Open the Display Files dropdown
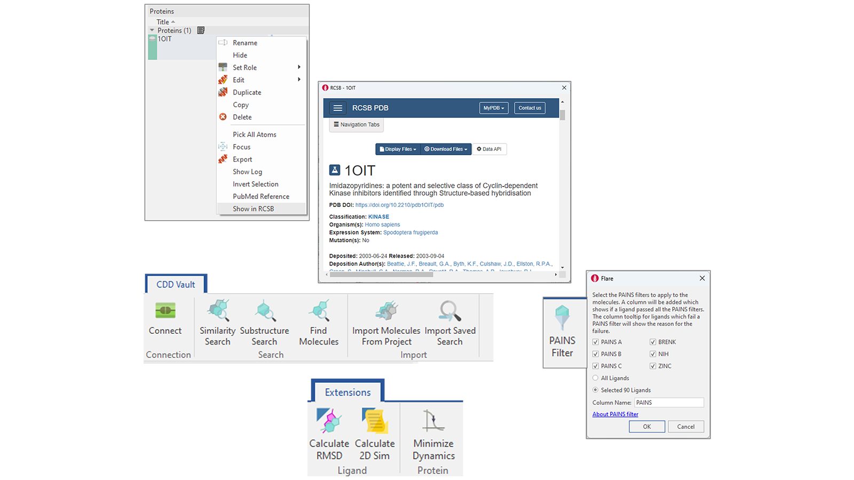Image resolution: width=854 pixels, height=480 pixels. coord(398,149)
